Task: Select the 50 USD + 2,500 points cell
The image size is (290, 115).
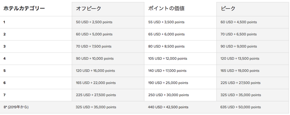Action: (94, 22)
